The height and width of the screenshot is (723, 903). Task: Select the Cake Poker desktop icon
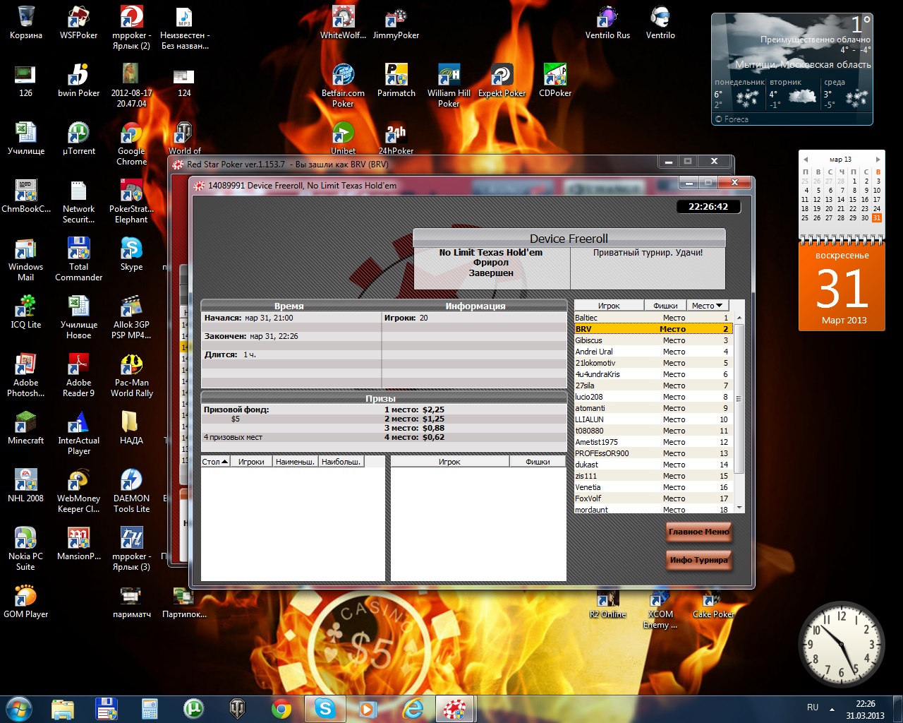(x=713, y=606)
